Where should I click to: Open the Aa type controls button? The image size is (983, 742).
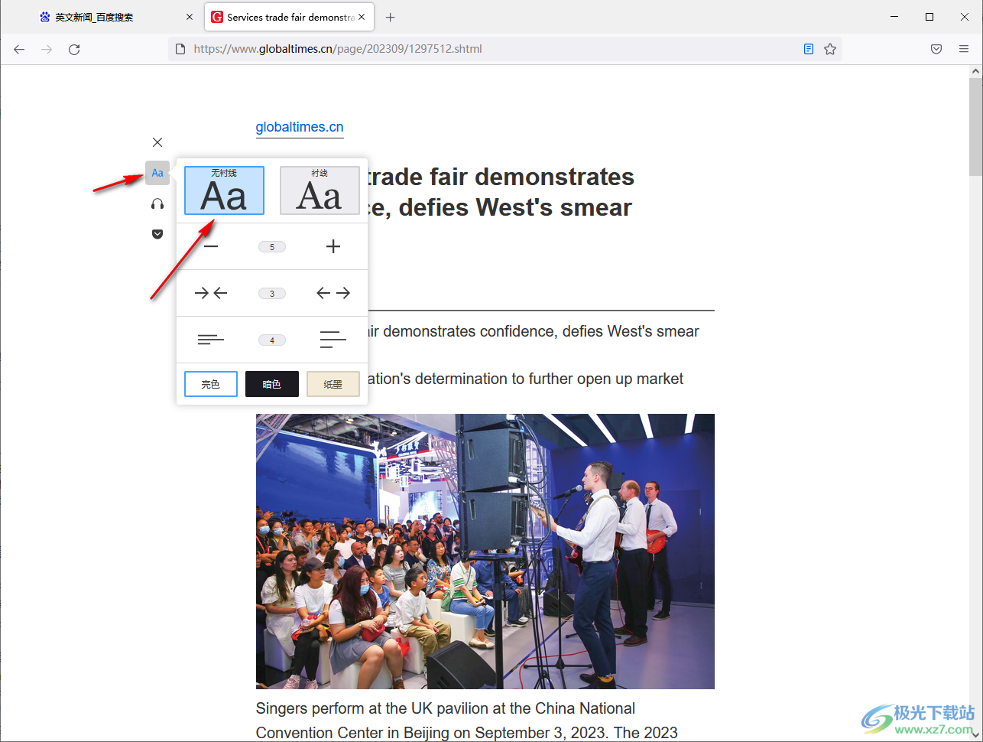point(157,173)
